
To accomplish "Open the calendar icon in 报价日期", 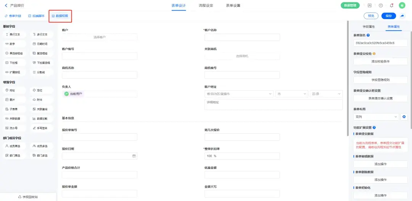I will tap(134, 156).
